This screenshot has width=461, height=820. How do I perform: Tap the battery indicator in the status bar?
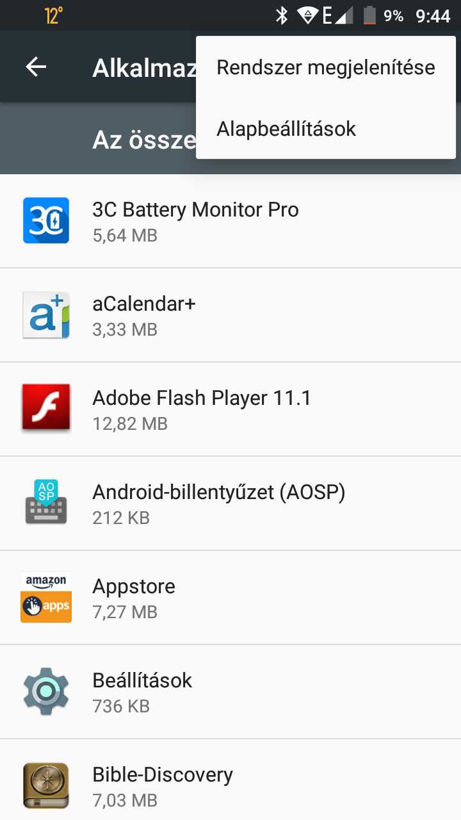coord(369,15)
